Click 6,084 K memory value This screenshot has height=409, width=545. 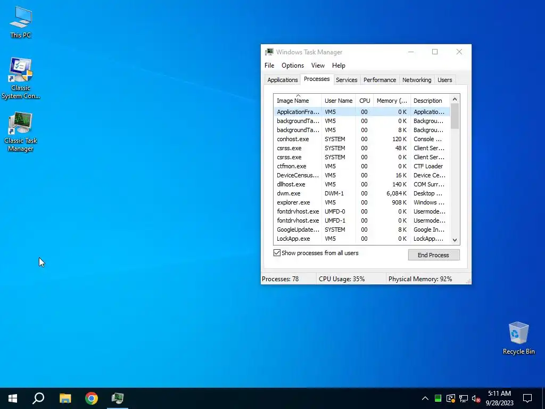point(396,193)
